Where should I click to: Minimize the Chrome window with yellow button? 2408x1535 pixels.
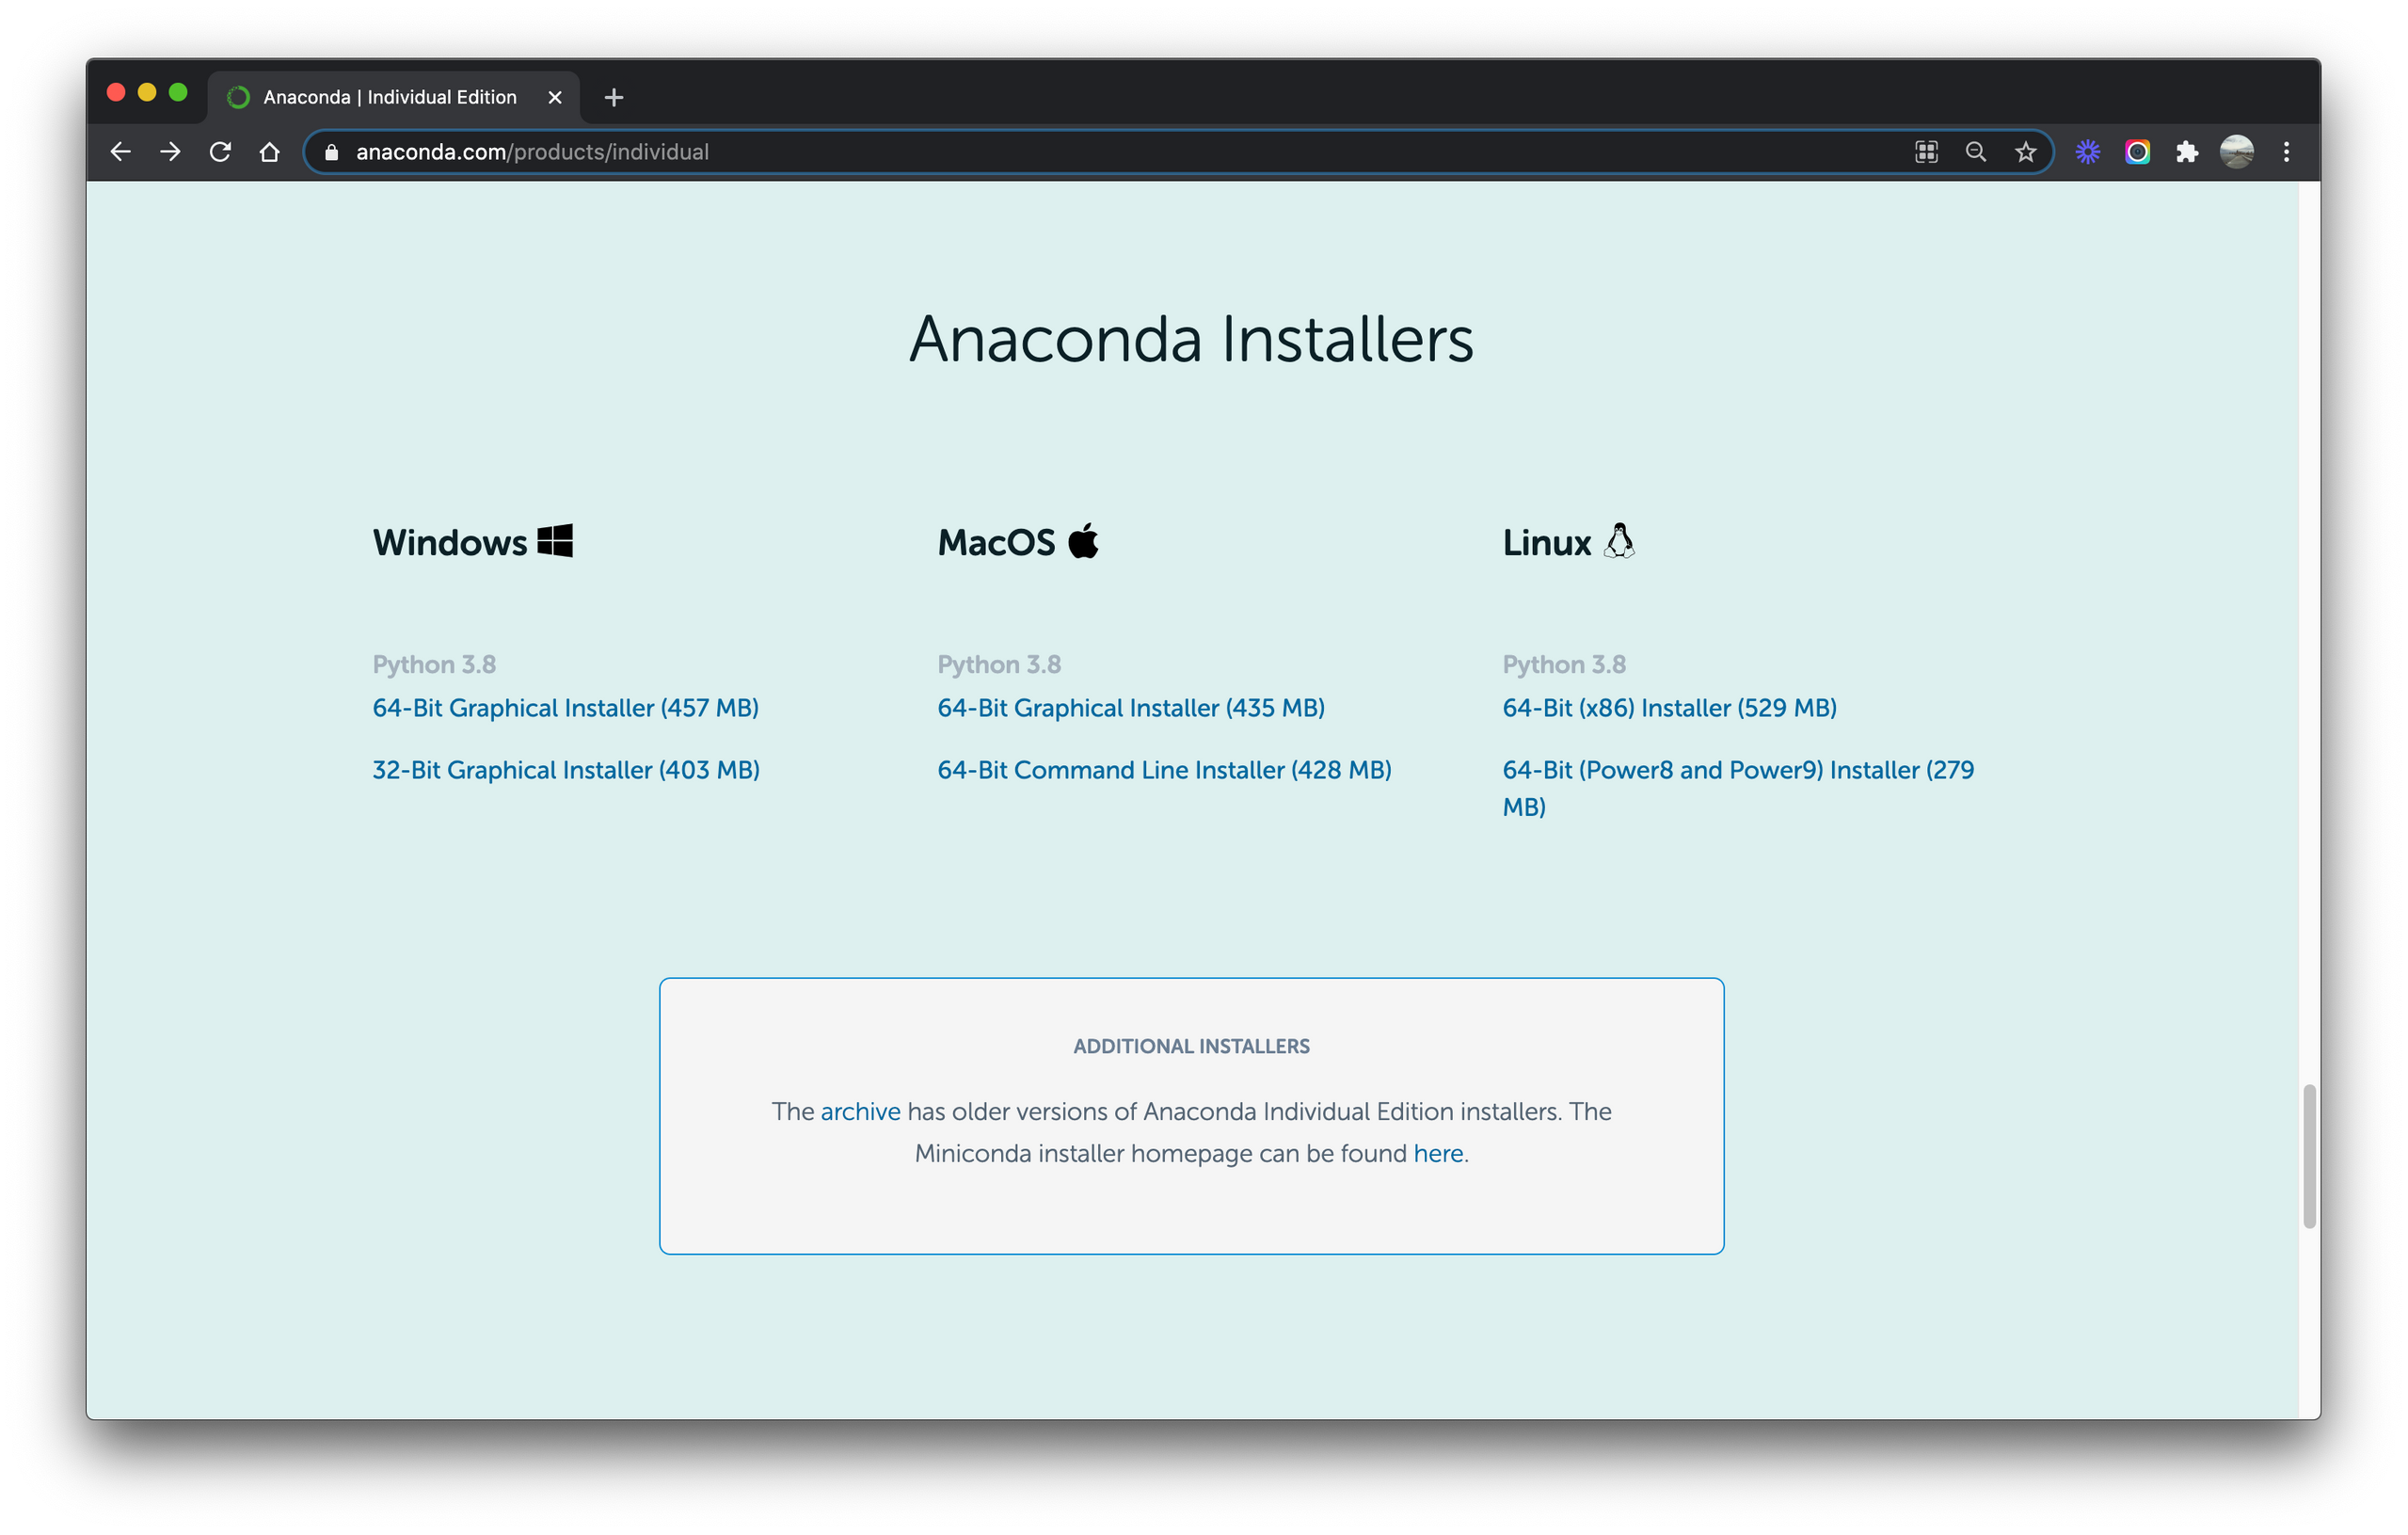click(147, 92)
